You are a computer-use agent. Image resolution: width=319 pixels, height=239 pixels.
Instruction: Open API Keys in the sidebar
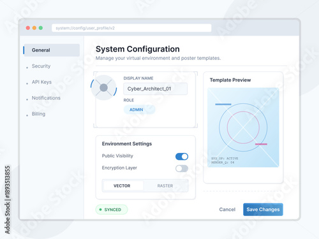click(41, 82)
